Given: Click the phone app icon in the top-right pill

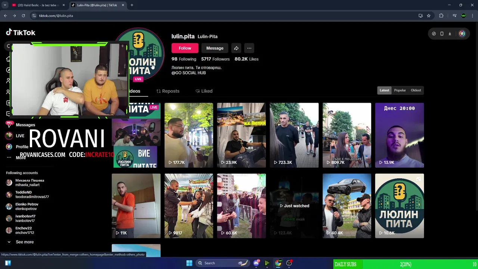Looking at the screenshot, I should tap(442, 34).
